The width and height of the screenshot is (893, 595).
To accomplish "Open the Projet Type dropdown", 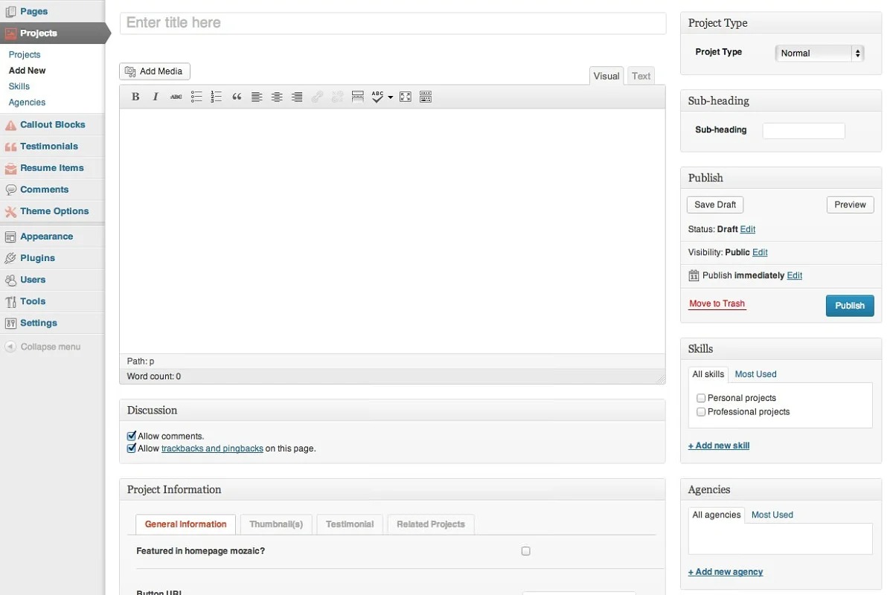I will pos(819,53).
